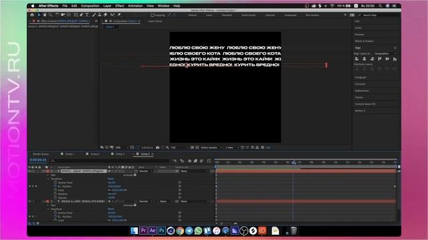Enable the Snapping checkbox
Screen dimensions: 428x240
(152, 15)
